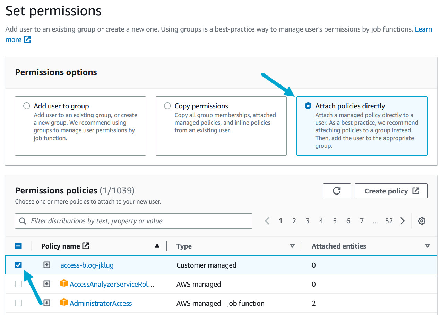Screen dimensions: 440x315
Task: Expand the access-blog-jklug policy details
Action: tap(47, 265)
